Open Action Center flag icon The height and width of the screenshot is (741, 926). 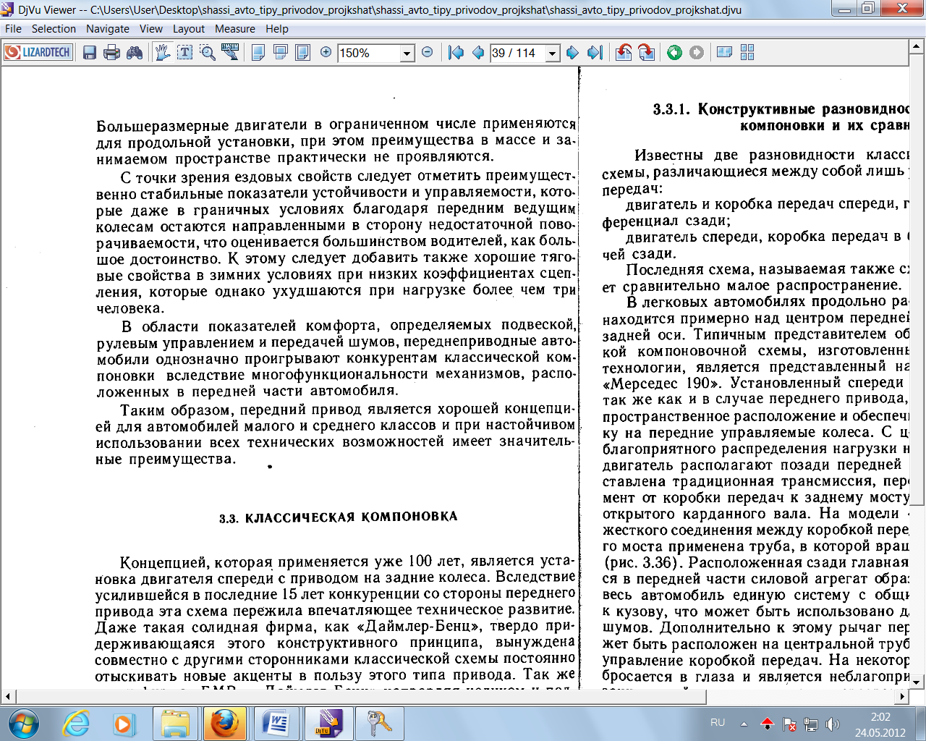790,723
